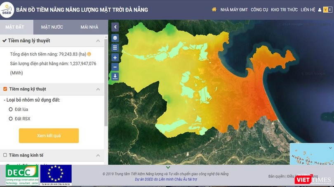Enable the Tiềm năng kinh tế checkbox

coord(5,155)
